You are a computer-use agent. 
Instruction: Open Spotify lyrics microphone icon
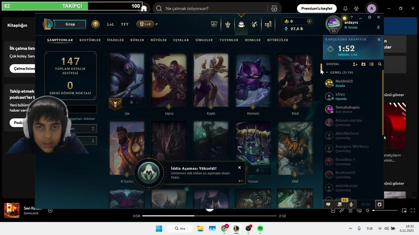click(x=342, y=211)
